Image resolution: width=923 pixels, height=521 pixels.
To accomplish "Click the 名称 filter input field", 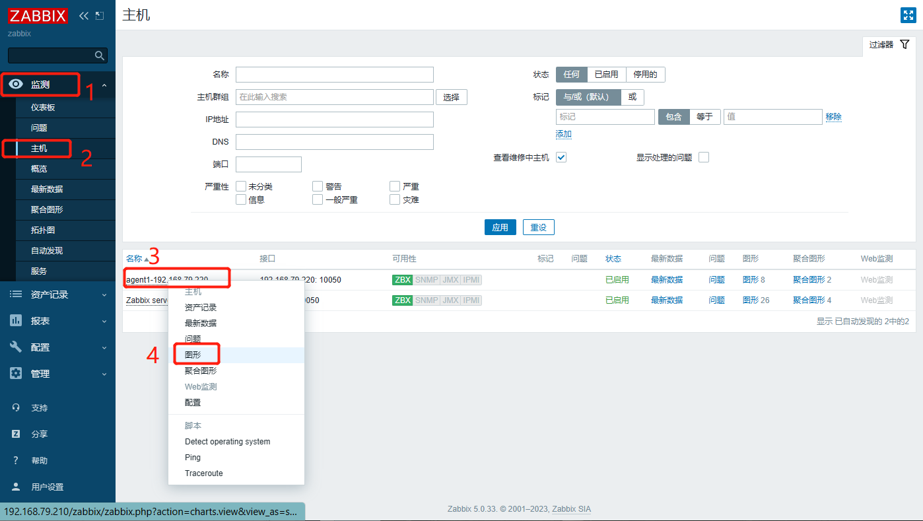I will (335, 75).
